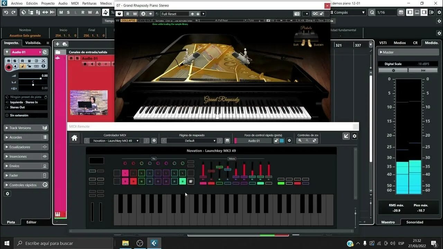Screen dimensions: 443x249
Task: Open Cubase setup gear in top right toolbar
Action: point(439,12)
